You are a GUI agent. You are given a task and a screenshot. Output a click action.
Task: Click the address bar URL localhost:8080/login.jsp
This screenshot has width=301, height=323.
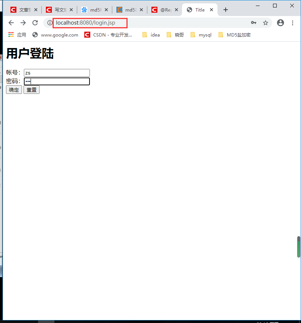[85, 23]
